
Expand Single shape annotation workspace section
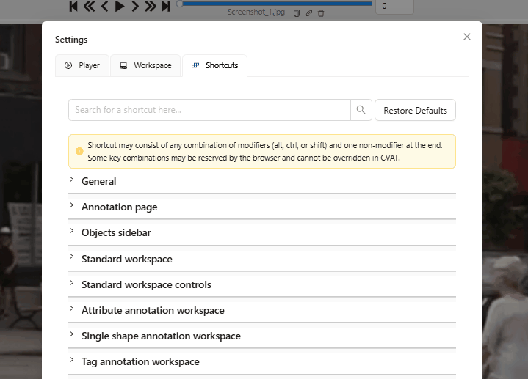click(262, 336)
